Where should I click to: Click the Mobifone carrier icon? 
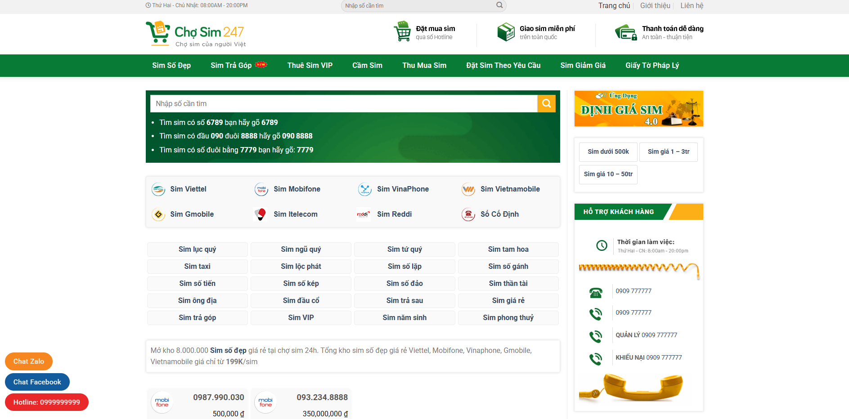tap(261, 189)
